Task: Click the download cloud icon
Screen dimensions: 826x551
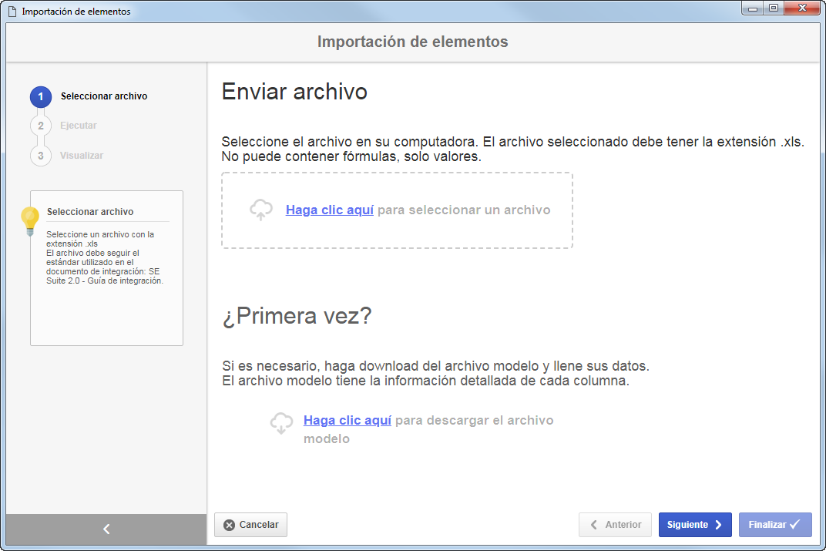Action: click(x=281, y=423)
